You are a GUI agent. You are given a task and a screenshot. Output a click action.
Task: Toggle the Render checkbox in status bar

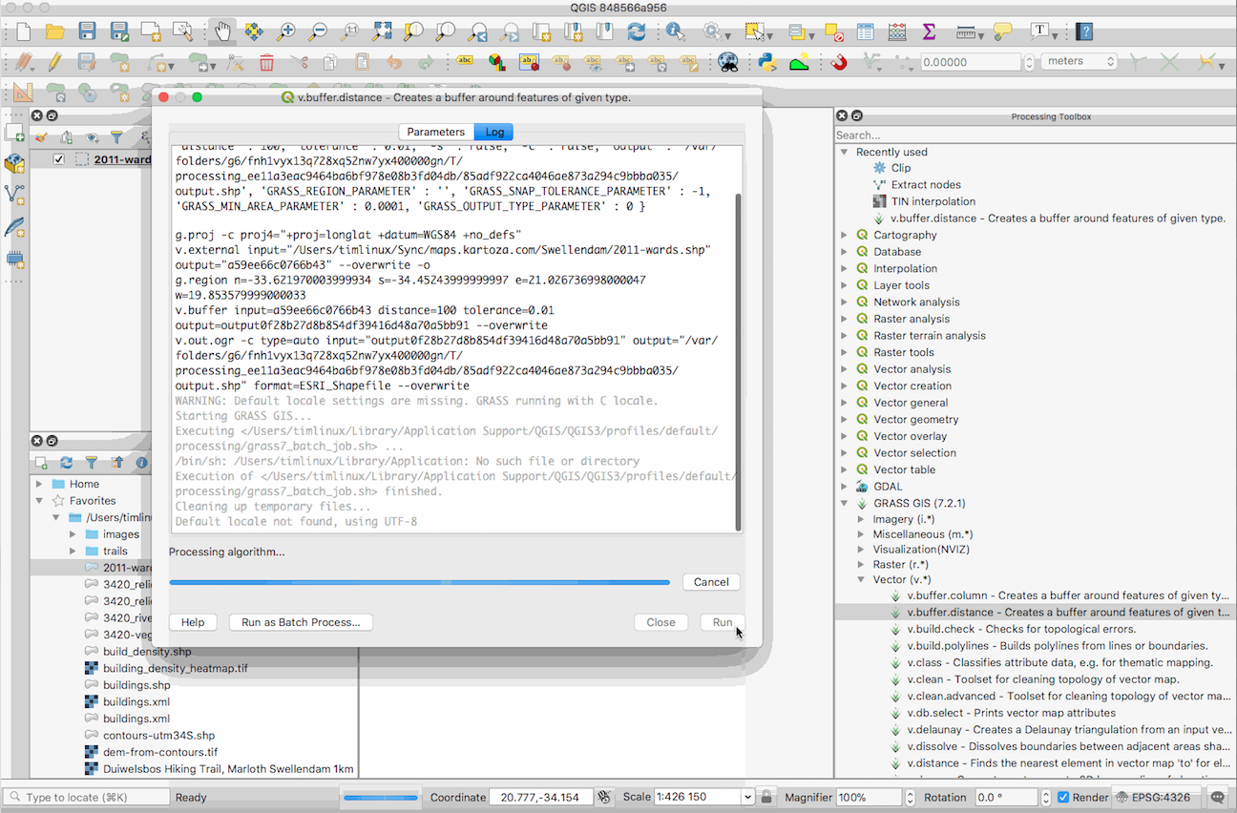(x=1063, y=798)
